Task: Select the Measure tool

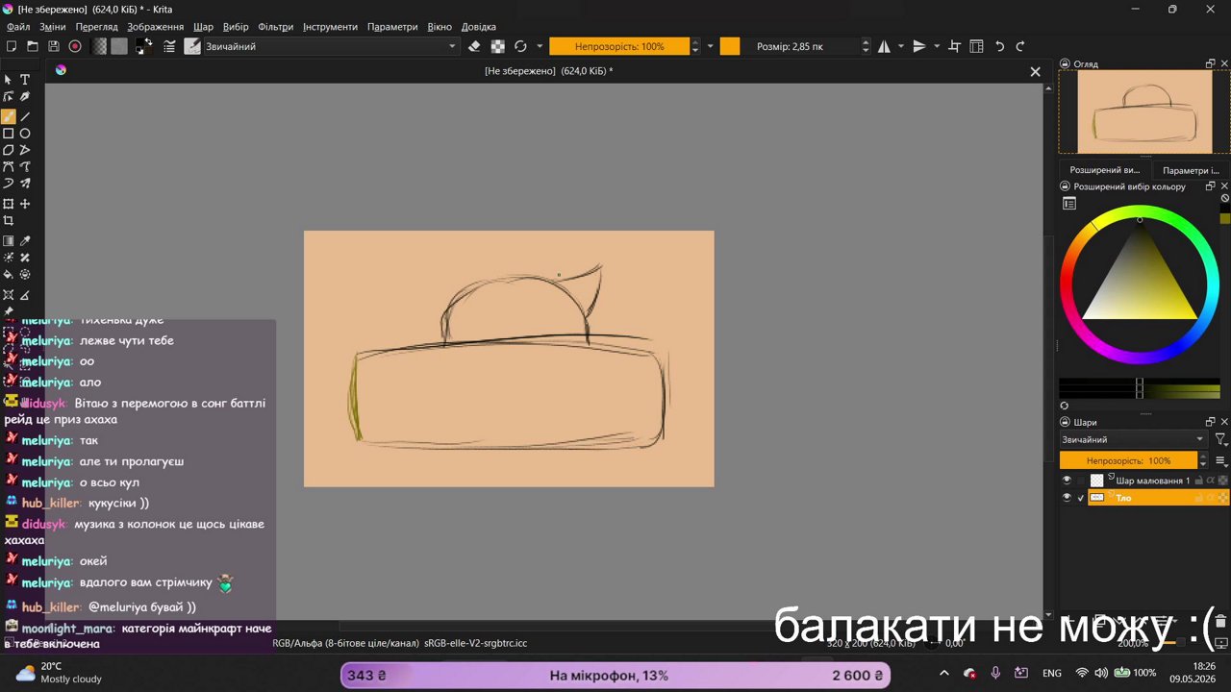Action: click(25, 295)
